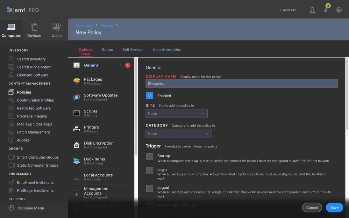Click the "1 Error" label
Screen dimensions: 349x218
[x=85, y=54]
